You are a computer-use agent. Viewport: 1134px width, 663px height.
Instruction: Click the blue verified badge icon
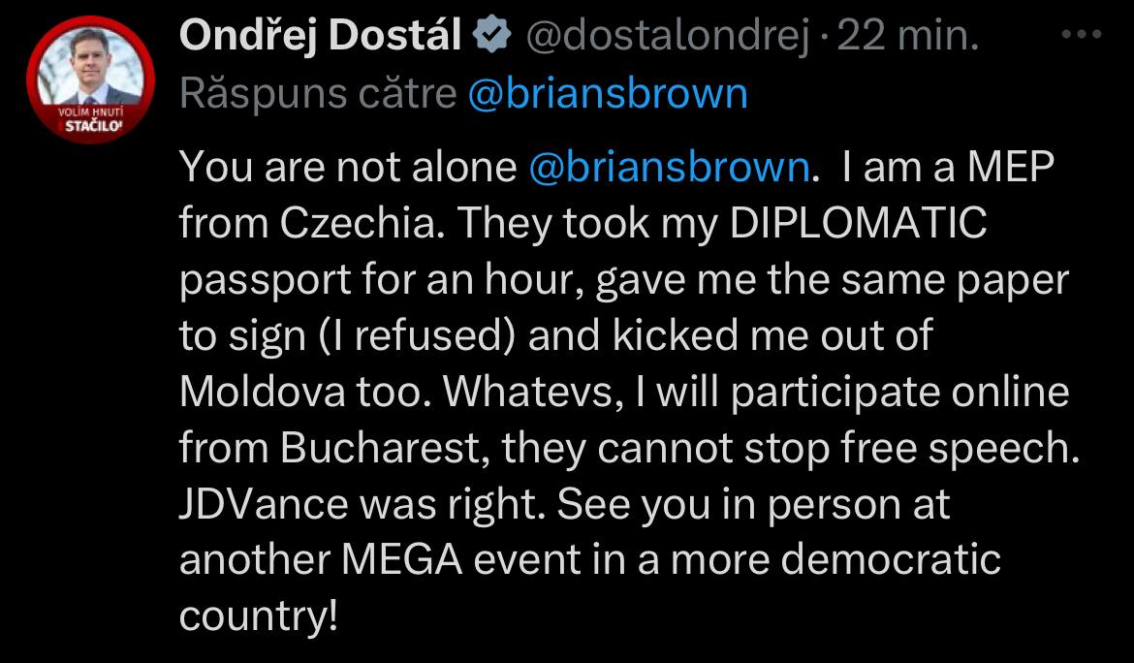pos(491,35)
